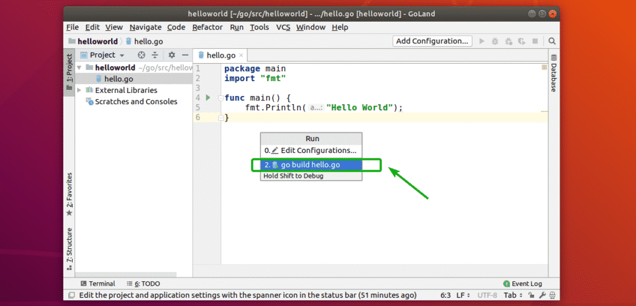Open the Code menu

point(176,27)
